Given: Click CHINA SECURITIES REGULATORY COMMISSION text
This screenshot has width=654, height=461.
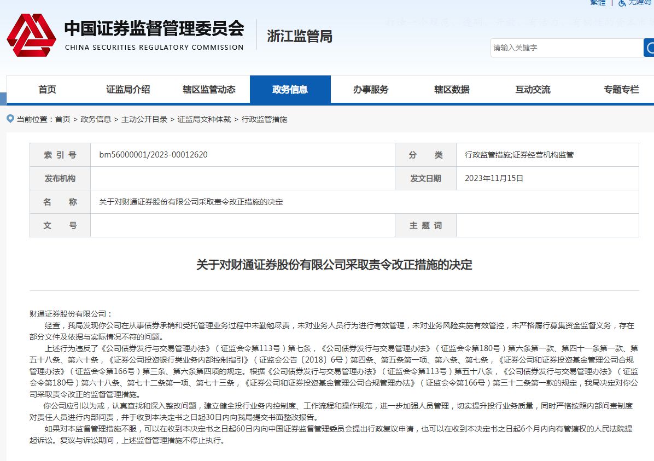Looking at the screenshot, I should 154,48.
